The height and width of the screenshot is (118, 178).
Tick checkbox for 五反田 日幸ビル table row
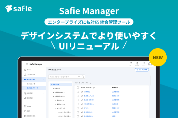[78, 100]
